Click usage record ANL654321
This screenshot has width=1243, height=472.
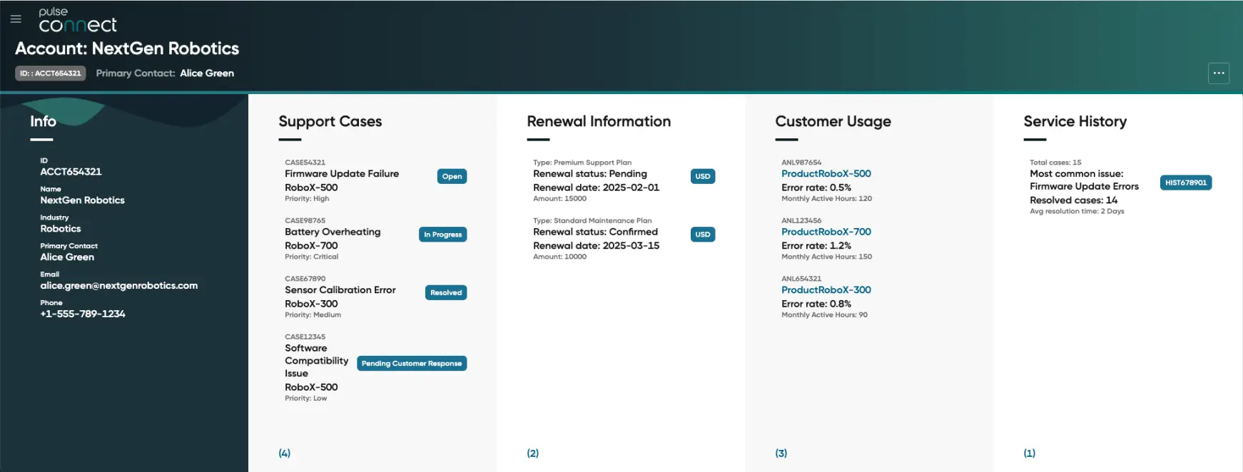click(x=801, y=279)
